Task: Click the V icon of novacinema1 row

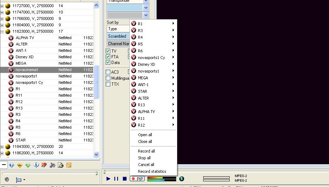Action: point(11,70)
